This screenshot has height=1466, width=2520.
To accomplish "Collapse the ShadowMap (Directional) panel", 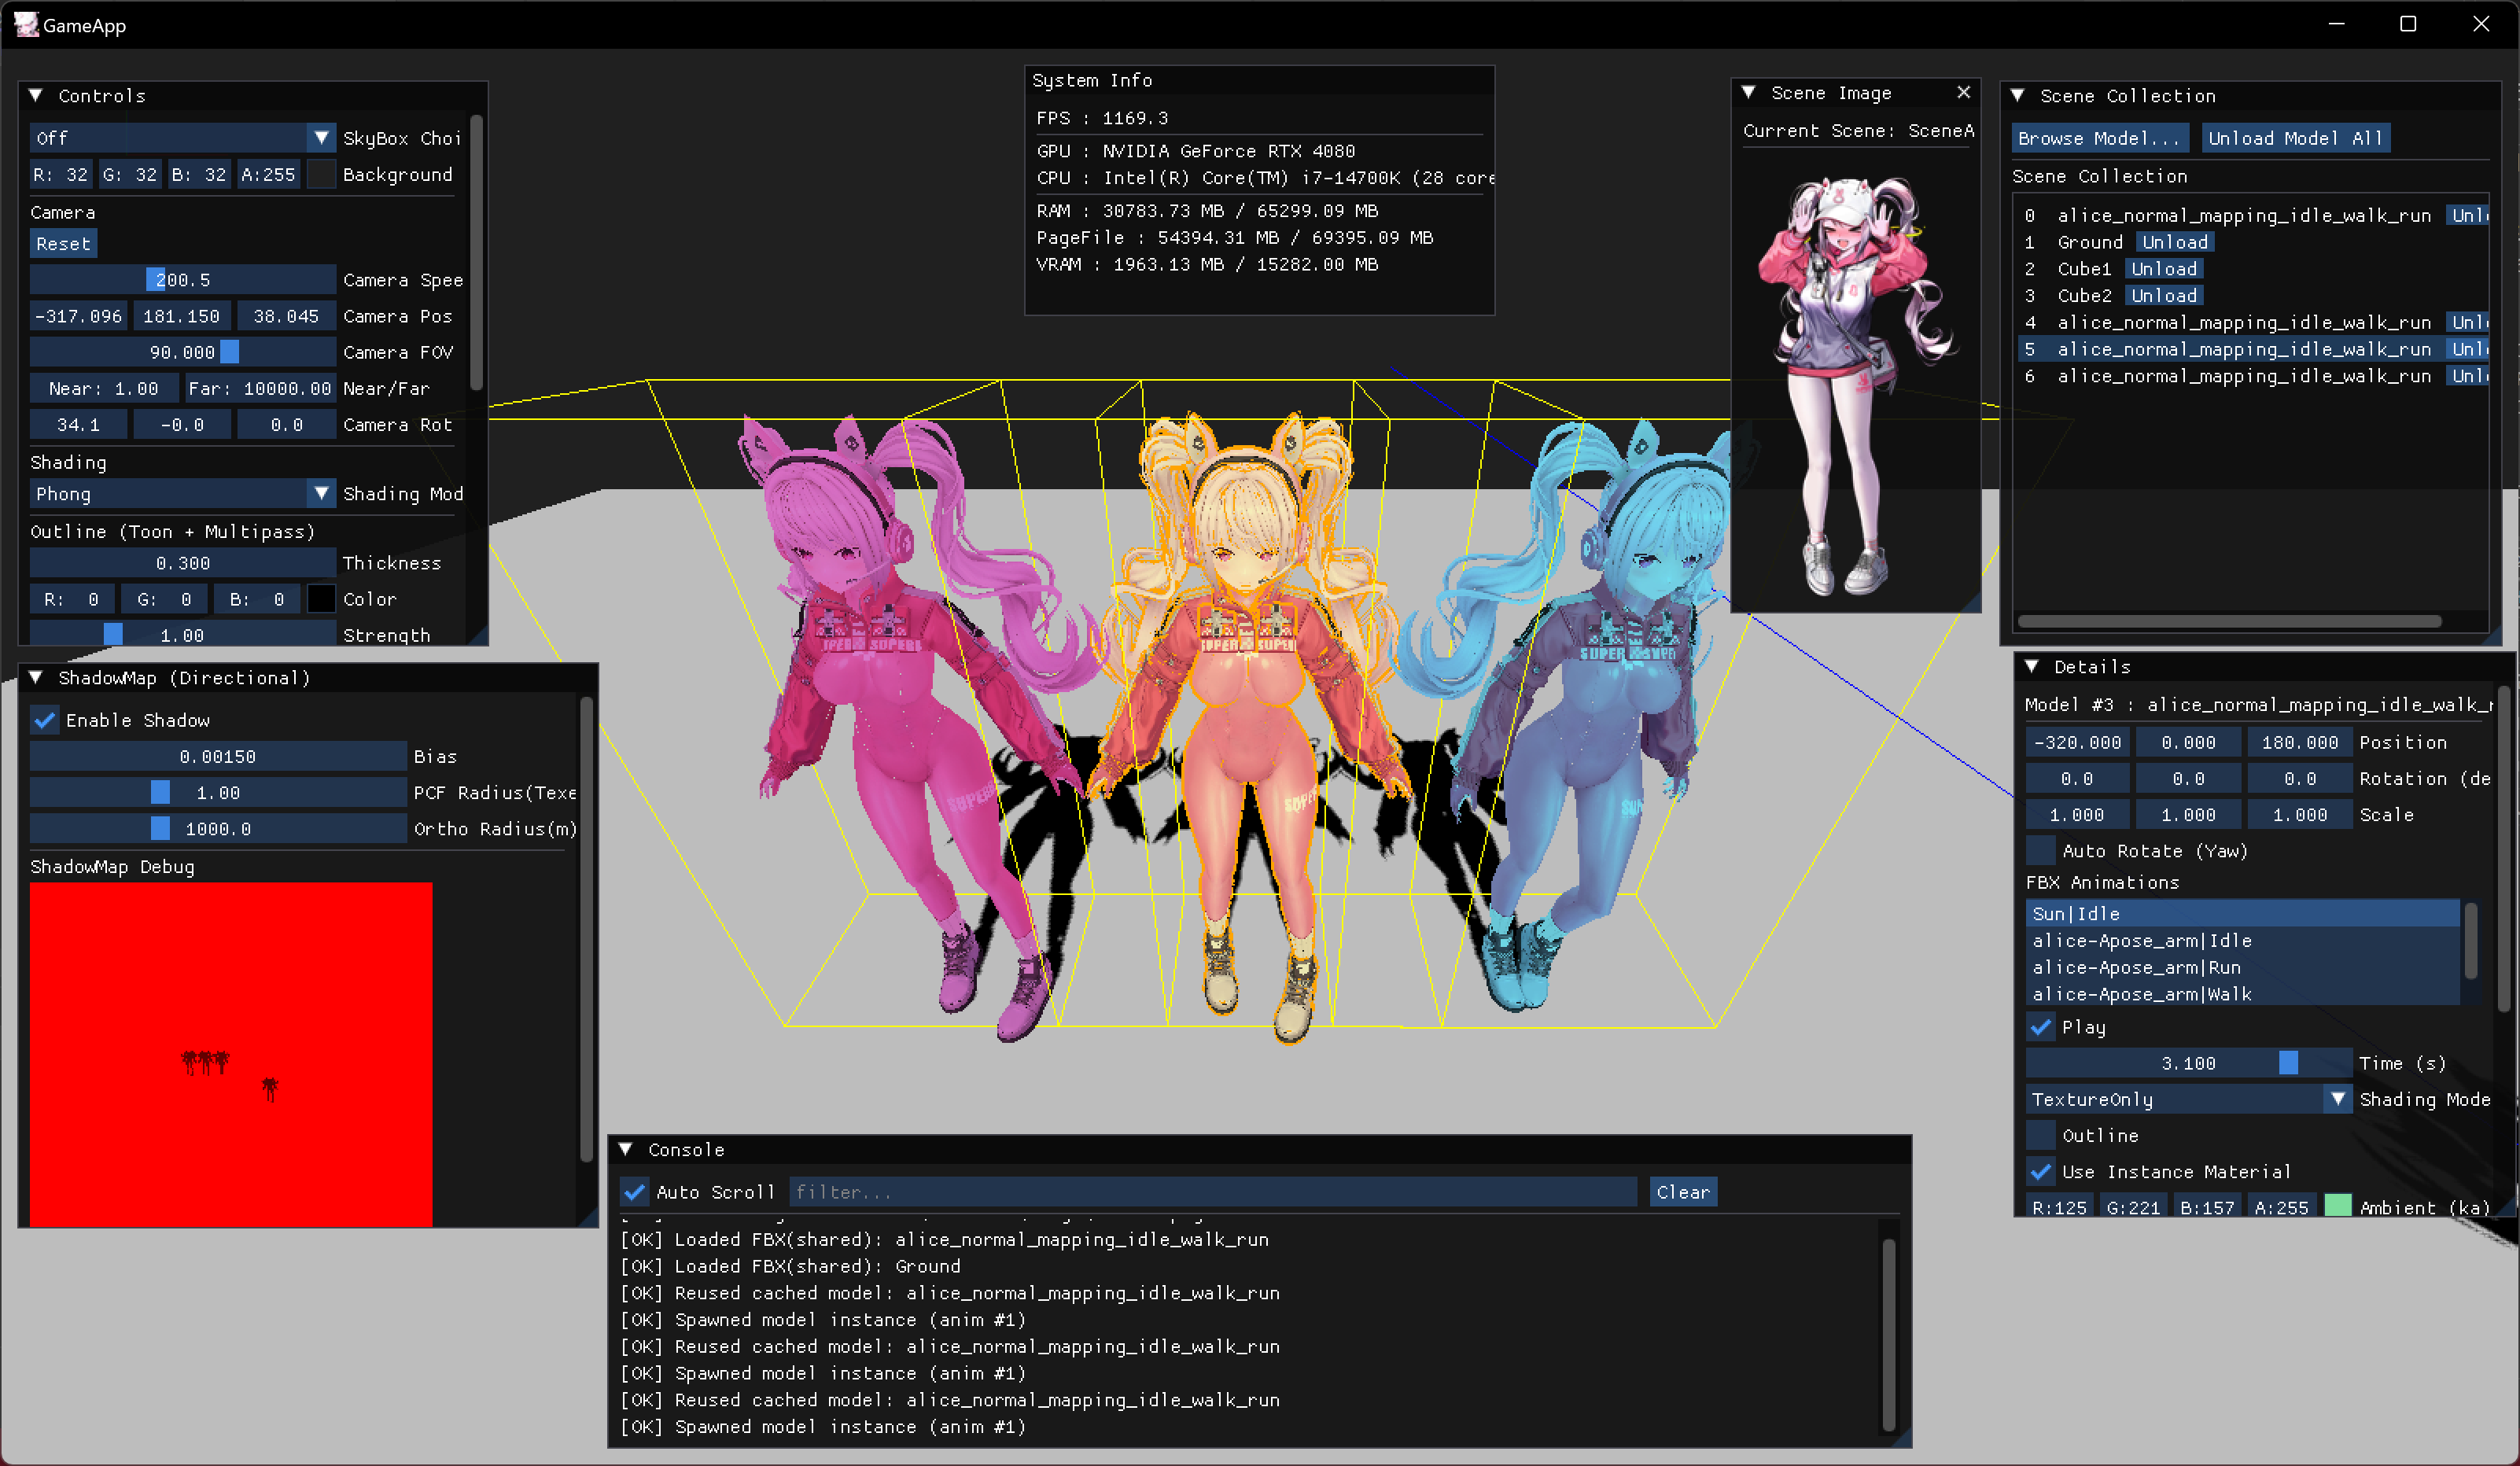I will click(x=36, y=678).
